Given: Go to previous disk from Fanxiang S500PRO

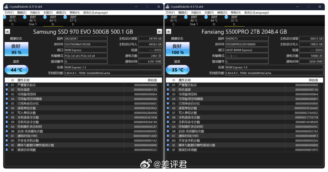Looking at the screenshot, I should click(x=168, y=31).
